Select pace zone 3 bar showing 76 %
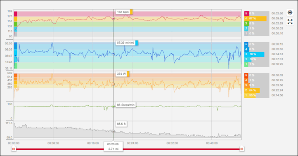This screenshot has height=156, width=298. pos(254,54)
